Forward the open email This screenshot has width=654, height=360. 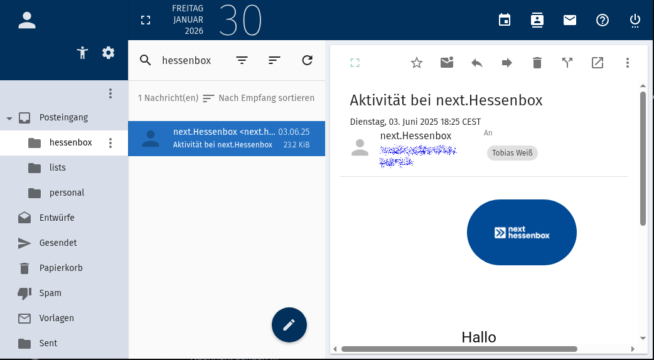[x=507, y=63]
